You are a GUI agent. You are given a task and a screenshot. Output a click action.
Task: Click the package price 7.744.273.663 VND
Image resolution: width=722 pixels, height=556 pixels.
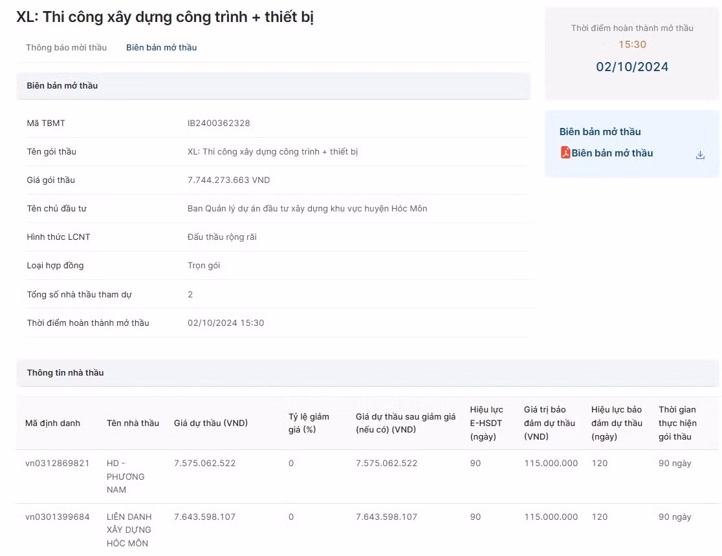click(x=228, y=180)
